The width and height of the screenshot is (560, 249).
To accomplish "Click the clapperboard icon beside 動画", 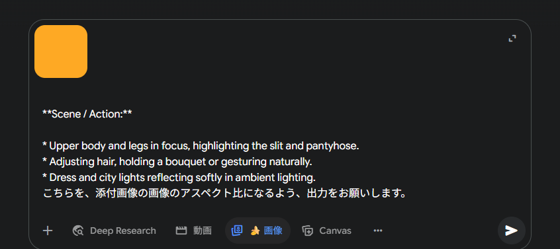I will (x=181, y=231).
